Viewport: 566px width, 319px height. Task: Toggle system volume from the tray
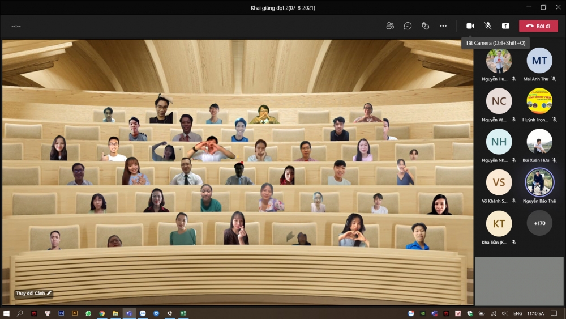(x=504, y=313)
